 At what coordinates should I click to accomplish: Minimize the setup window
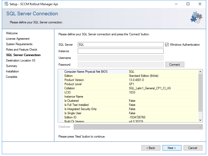[176, 4]
